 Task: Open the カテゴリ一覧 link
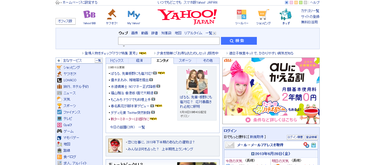pyautogui.click(x=310, y=11)
